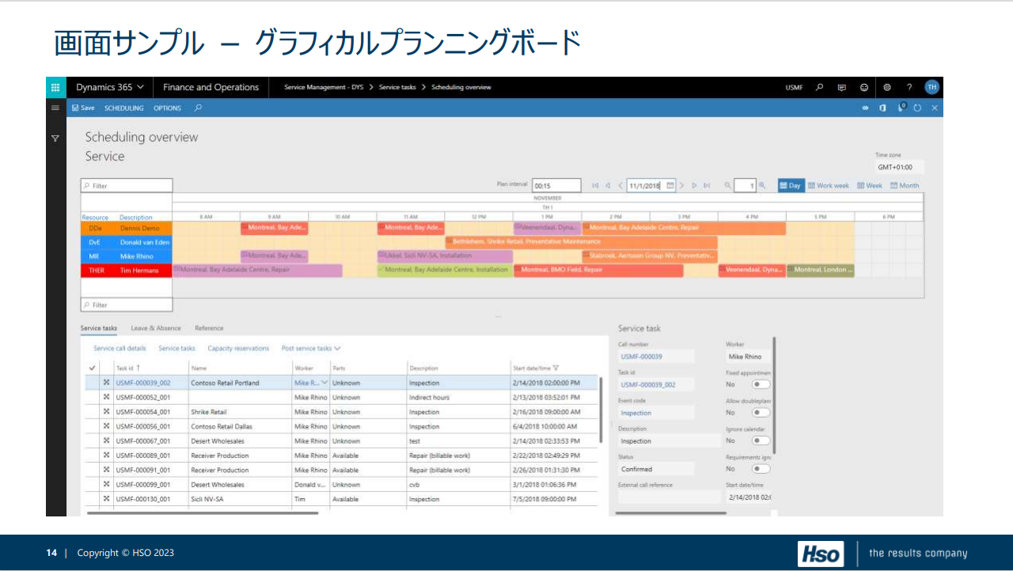Open Worker dropdown in first grid row
The width and height of the screenshot is (1013, 571).
(324, 383)
